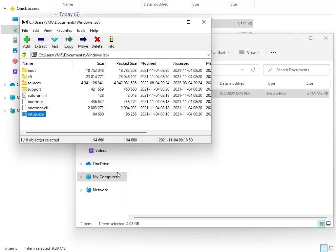Select the sources folder icon
The image size is (336, 252).
pos(24,83)
